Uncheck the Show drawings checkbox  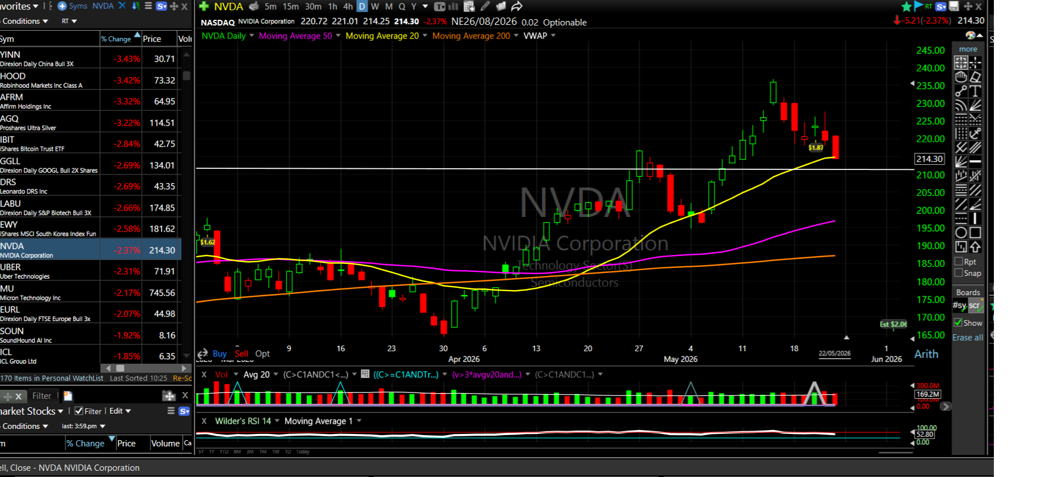point(958,322)
